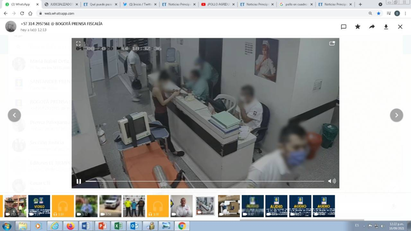411x231 pixels.
Task: Forward the video with arrow icon
Action: 372,27
